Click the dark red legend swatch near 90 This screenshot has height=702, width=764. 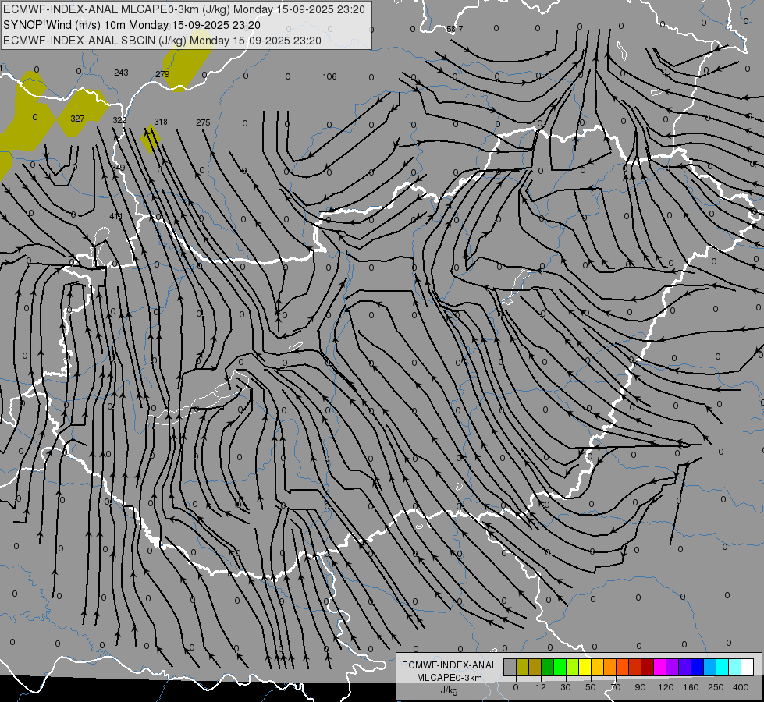(648, 667)
